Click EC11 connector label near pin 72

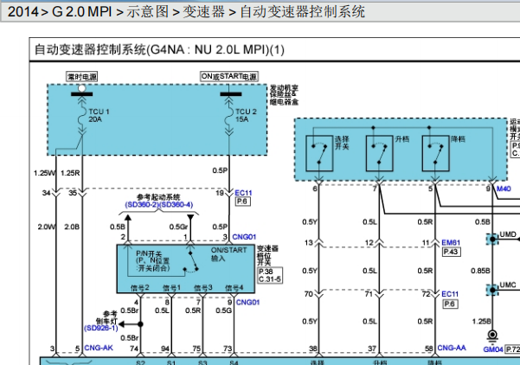click(450, 294)
